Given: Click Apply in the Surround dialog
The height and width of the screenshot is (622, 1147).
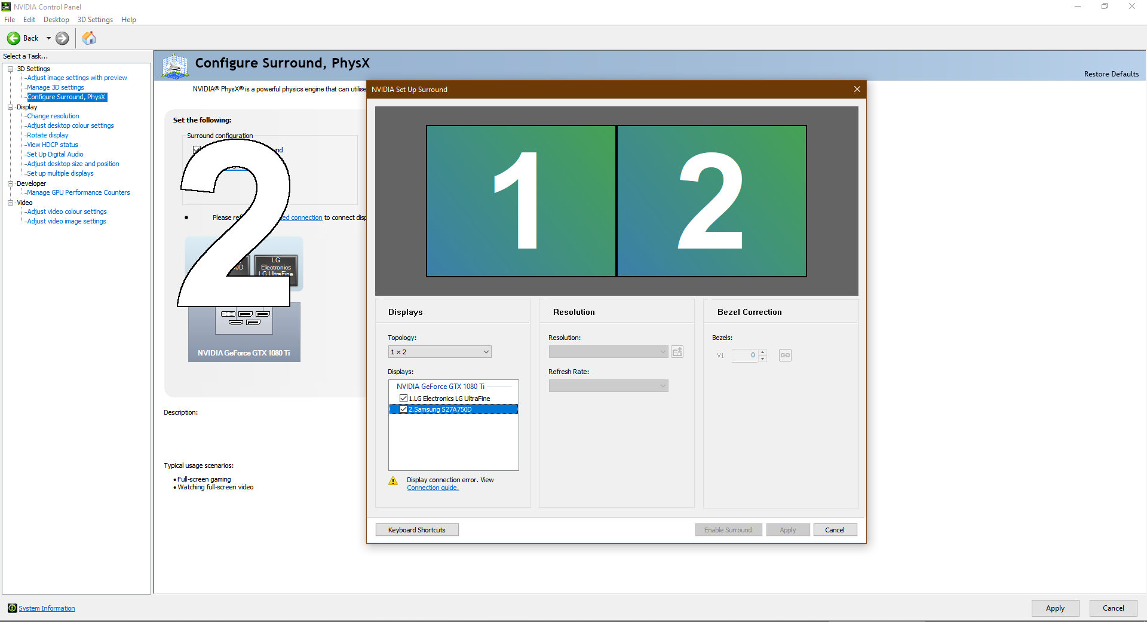Looking at the screenshot, I should (788, 530).
